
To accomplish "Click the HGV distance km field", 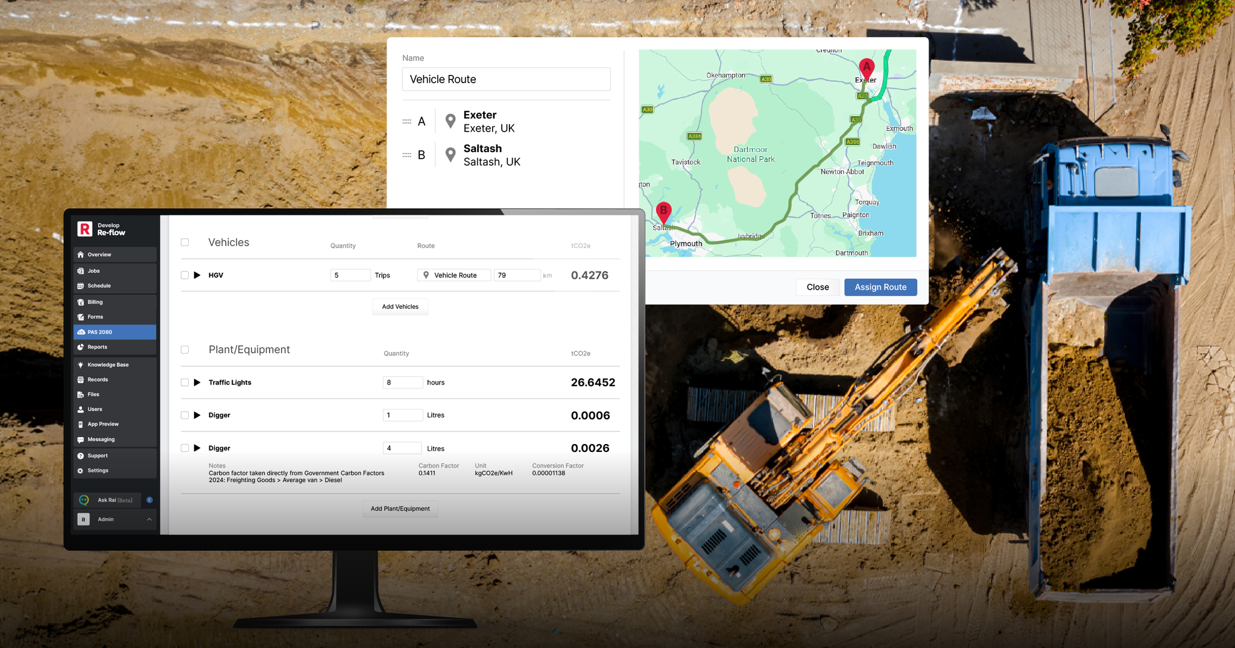I will (517, 275).
